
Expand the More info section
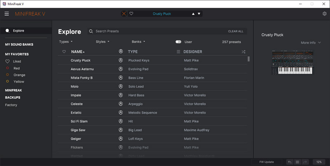click(x=311, y=43)
